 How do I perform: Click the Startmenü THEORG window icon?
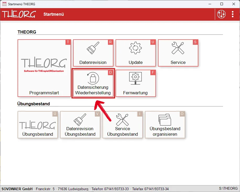pos(4,4)
